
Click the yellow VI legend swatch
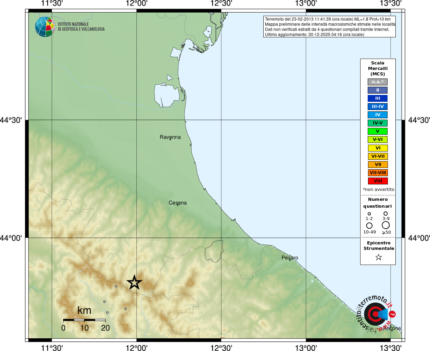pos(378,148)
